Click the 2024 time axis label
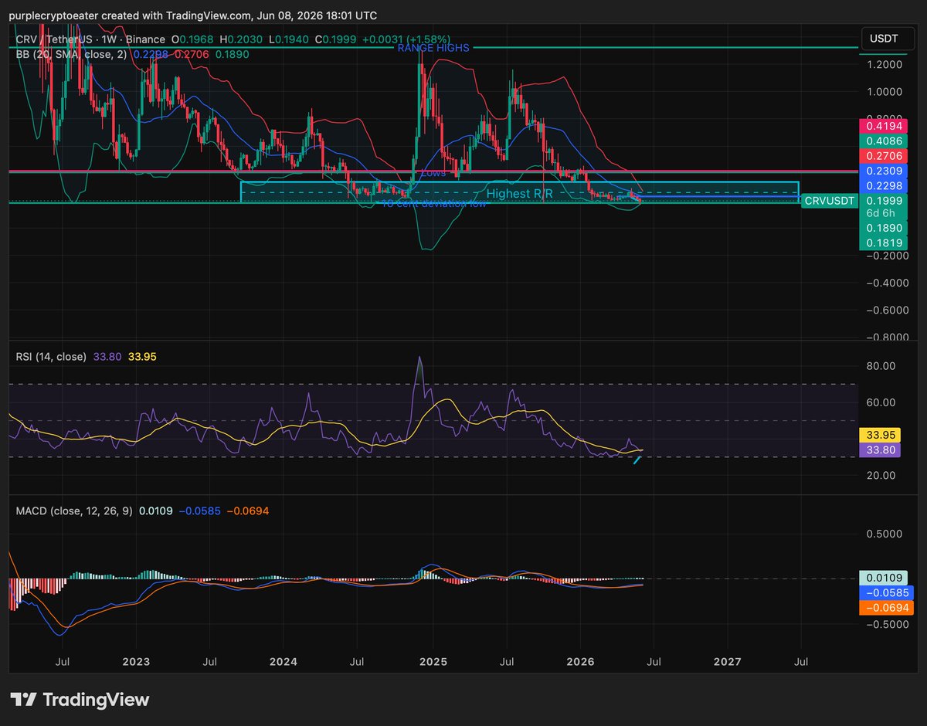The height and width of the screenshot is (726, 927). [x=284, y=662]
